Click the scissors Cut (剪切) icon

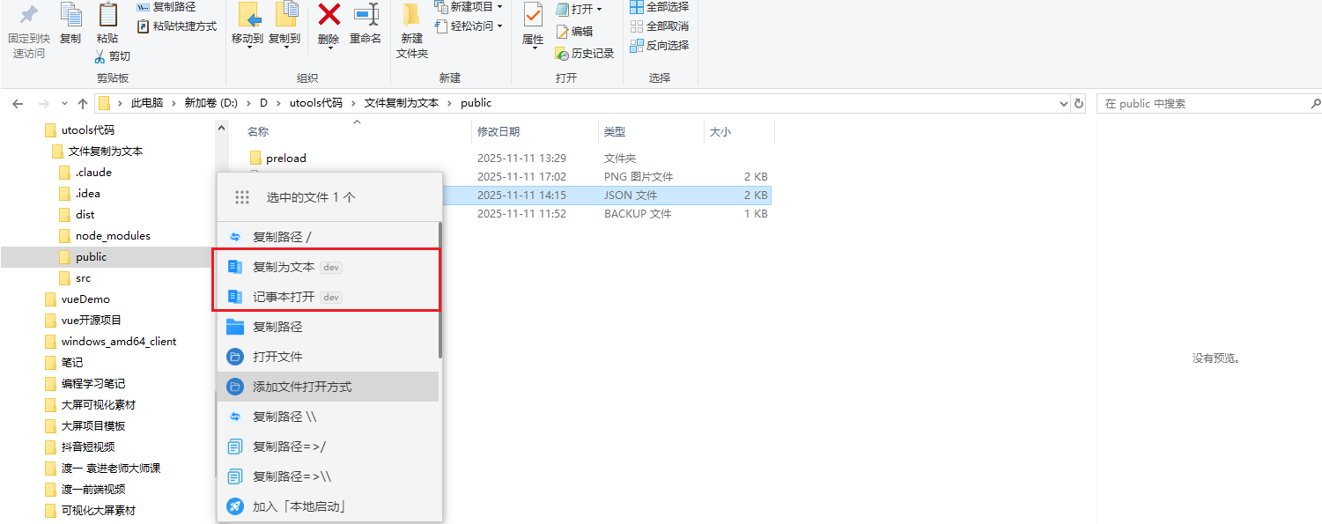100,56
